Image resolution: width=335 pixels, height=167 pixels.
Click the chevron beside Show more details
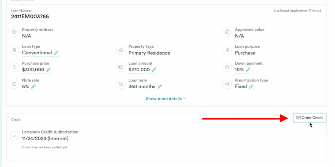[x=185, y=99]
